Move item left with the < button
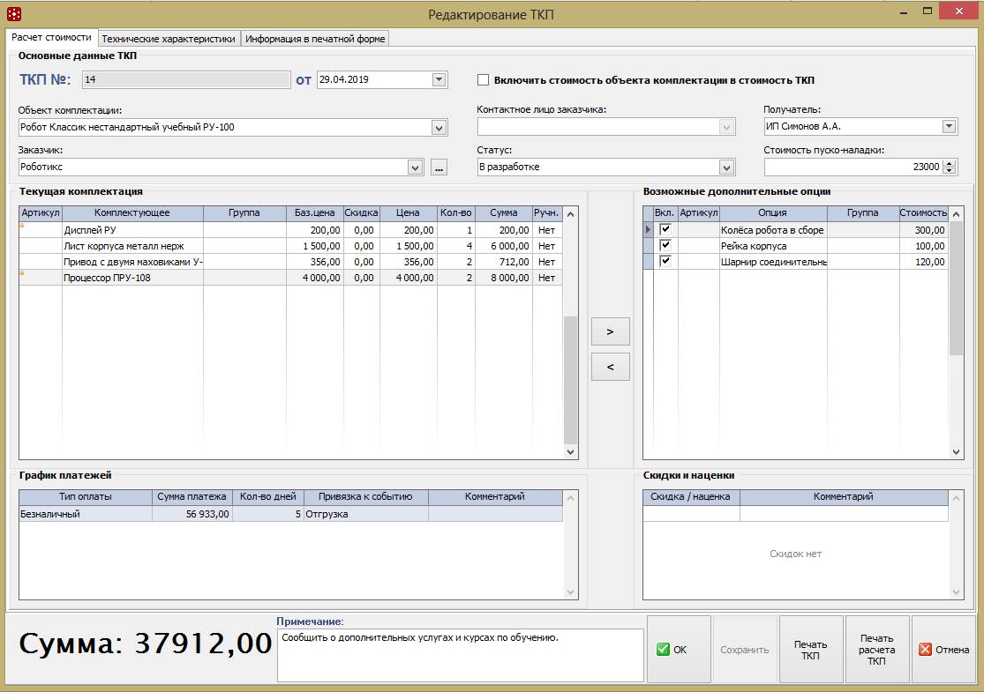 [610, 368]
